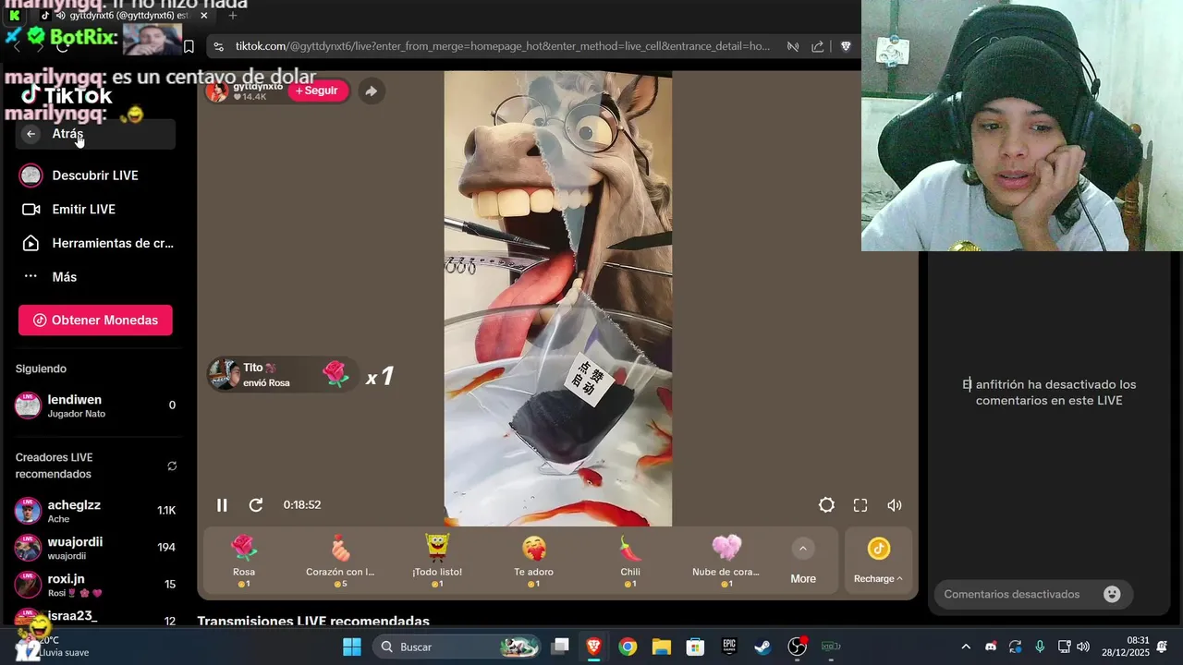Send the Chili gift

click(630, 561)
